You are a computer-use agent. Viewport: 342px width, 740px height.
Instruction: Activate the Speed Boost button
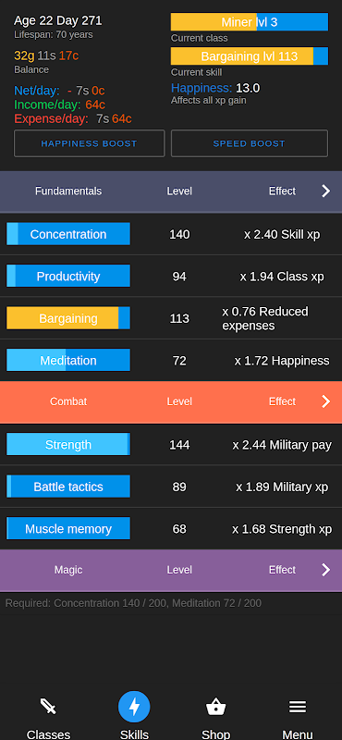[x=249, y=143]
